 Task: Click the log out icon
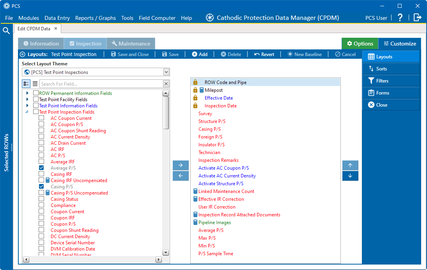(x=418, y=18)
